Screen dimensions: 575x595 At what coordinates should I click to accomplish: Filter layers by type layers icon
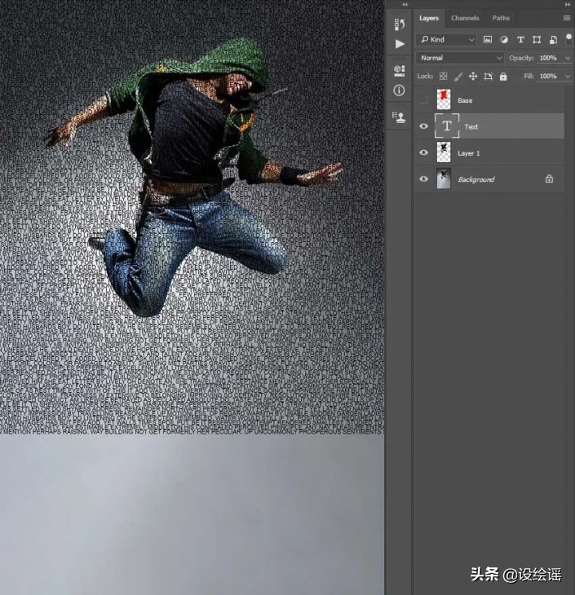(520, 39)
